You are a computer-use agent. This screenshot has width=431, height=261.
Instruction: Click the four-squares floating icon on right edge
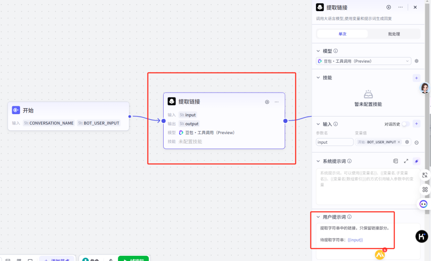tap(425, 189)
